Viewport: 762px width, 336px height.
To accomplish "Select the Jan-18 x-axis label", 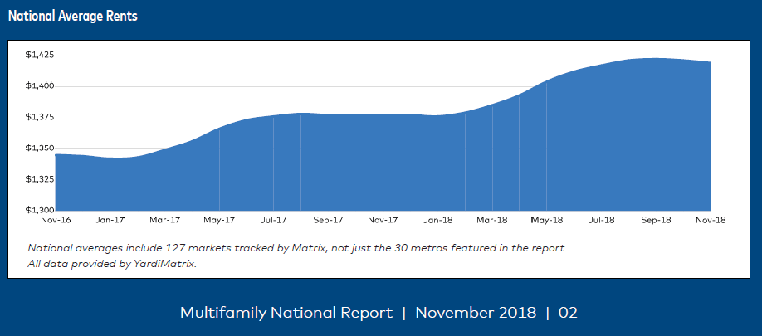I will (437, 221).
